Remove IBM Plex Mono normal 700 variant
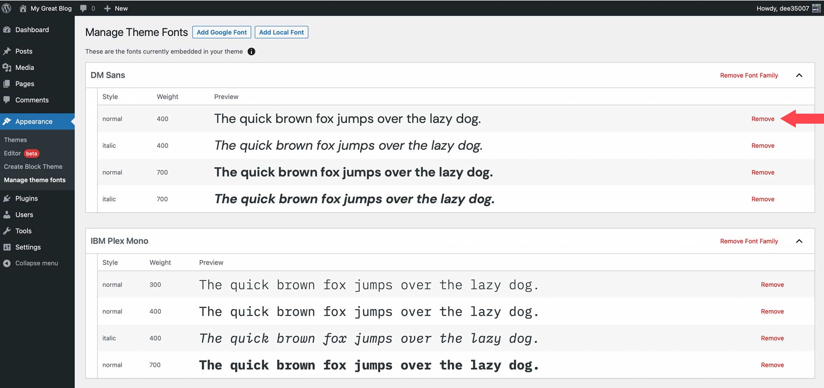The image size is (824, 388). click(x=772, y=365)
